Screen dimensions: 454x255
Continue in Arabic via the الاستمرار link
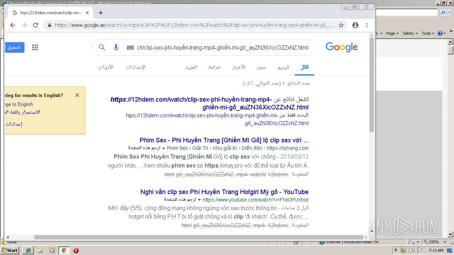click(22, 112)
